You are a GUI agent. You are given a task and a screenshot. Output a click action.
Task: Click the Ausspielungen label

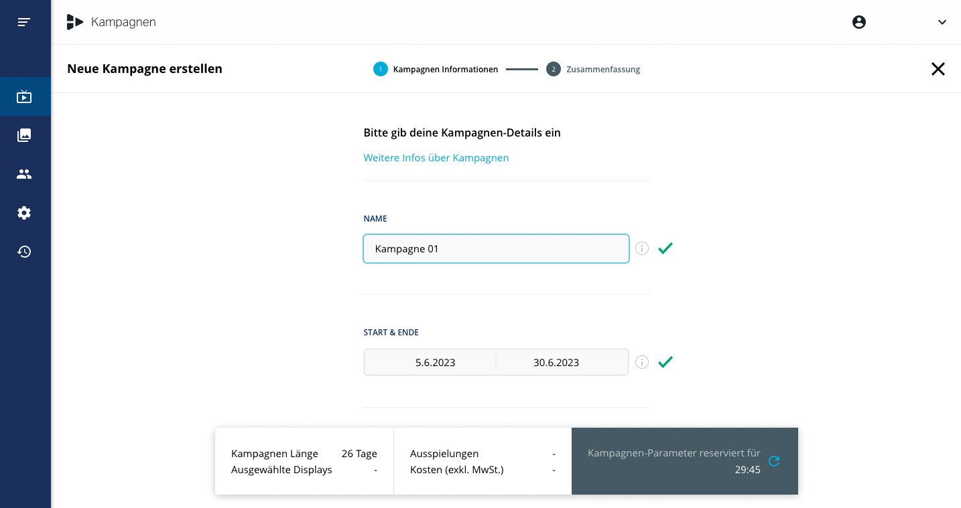coord(444,454)
